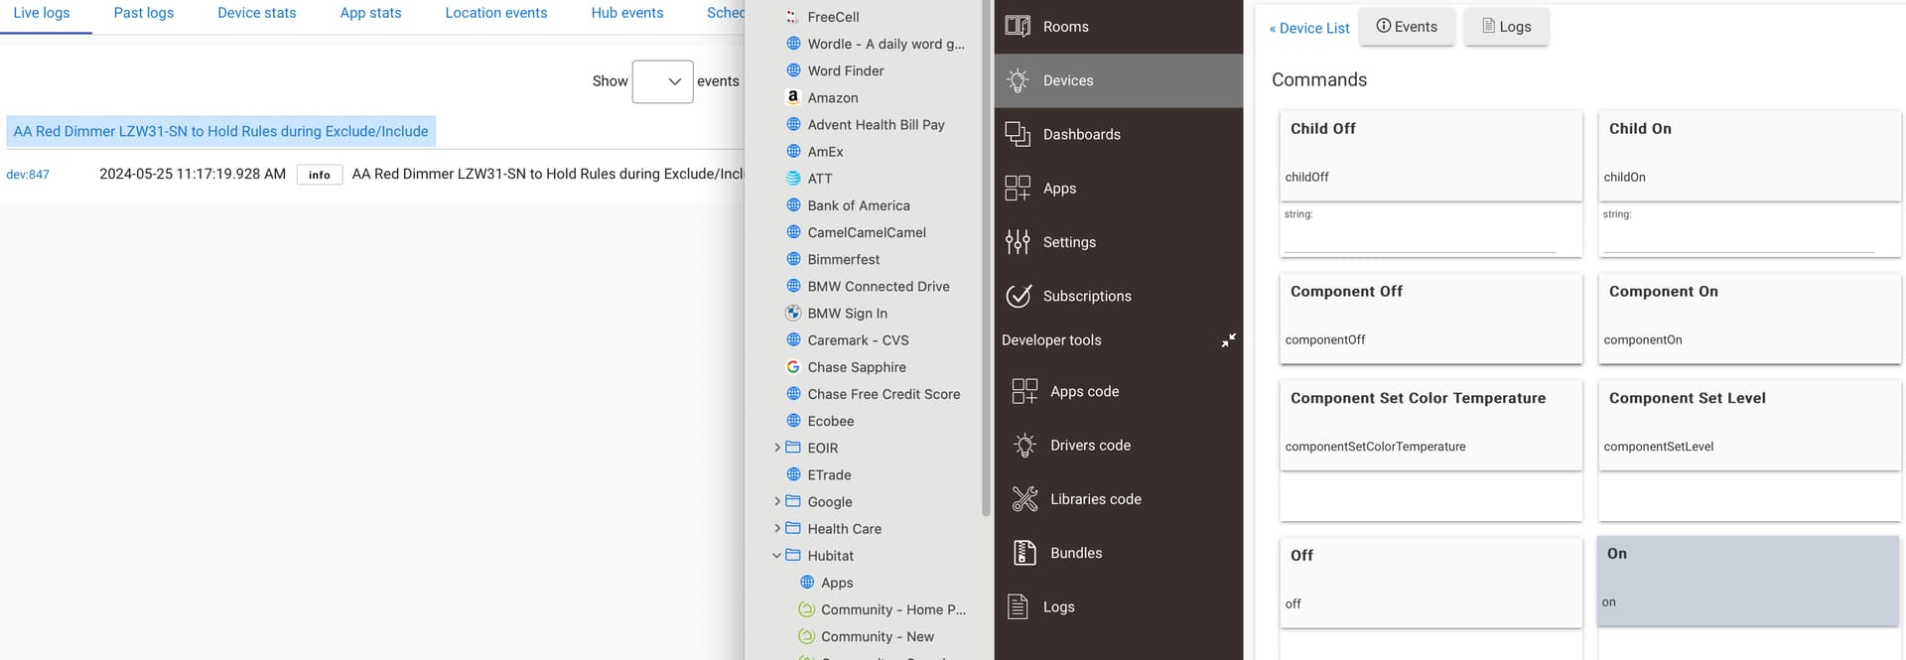Click the Libraries code tools icon
Viewport: 1906px width, 660px height.
[x=1024, y=498]
